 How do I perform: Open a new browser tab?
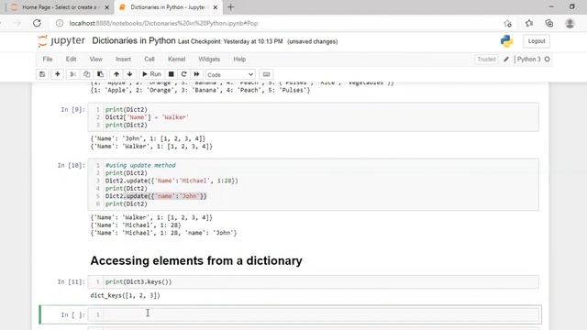point(230,7)
